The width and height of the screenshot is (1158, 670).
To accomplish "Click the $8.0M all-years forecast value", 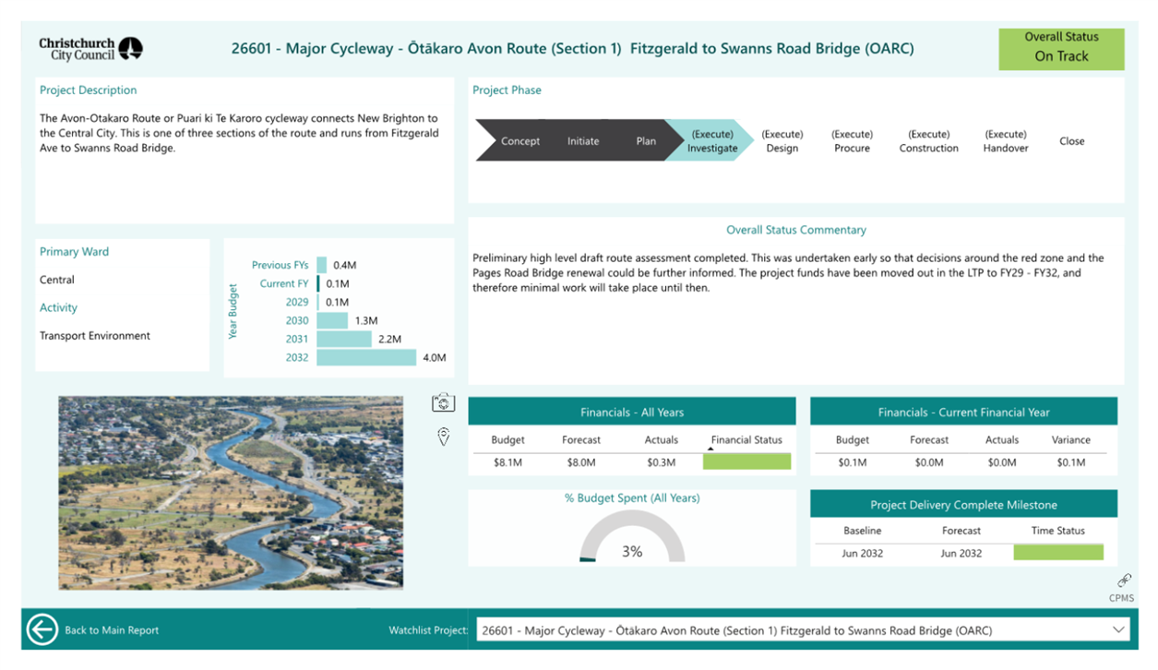I will coord(581,462).
